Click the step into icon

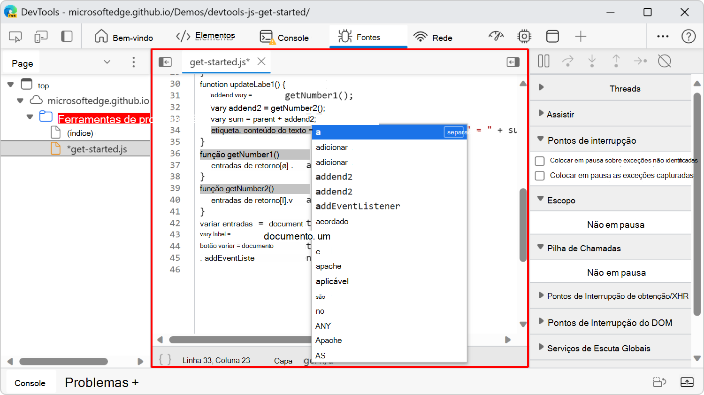tap(592, 61)
